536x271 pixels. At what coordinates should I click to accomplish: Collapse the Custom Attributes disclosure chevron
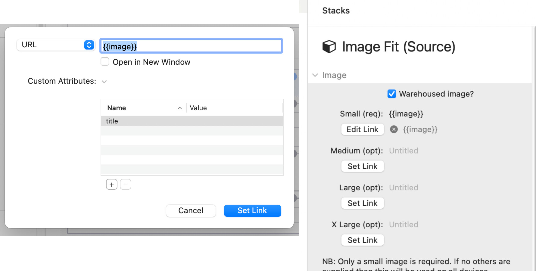104,82
